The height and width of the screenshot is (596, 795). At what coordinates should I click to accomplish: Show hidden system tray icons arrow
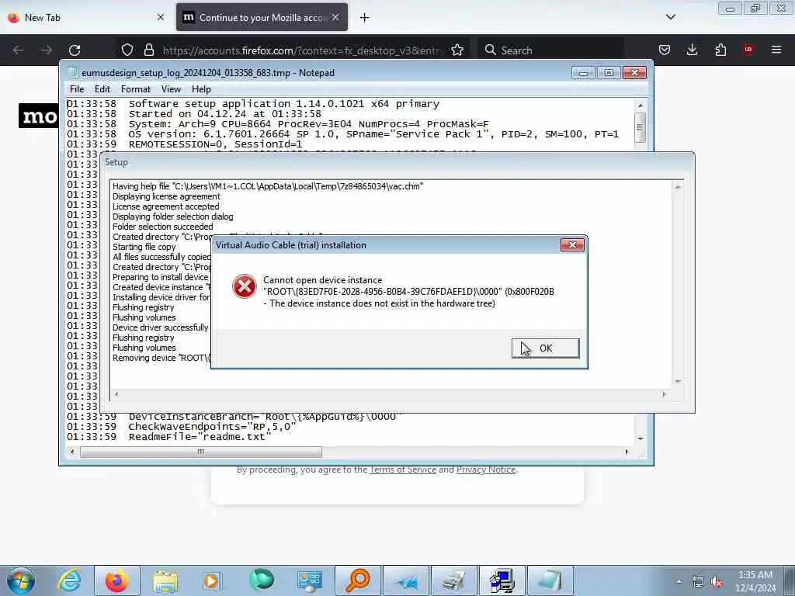click(x=679, y=581)
